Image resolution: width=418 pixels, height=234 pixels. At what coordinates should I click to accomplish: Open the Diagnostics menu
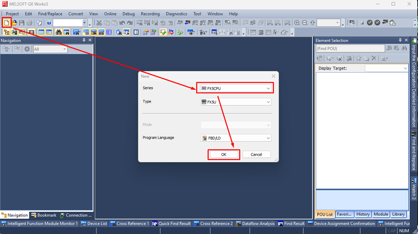[x=177, y=14]
